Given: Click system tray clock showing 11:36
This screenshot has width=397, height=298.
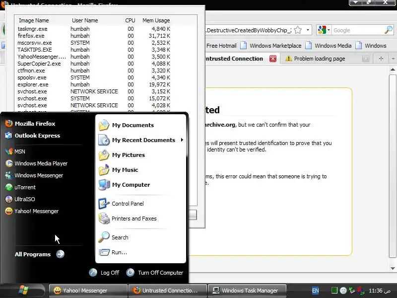Looking at the screenshot, I should 380,291.
